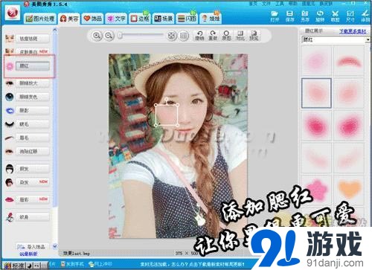The height and width of the screenshot is (270, 372).
Task: Click the 打开 open file icon
Action: [275, 16]
